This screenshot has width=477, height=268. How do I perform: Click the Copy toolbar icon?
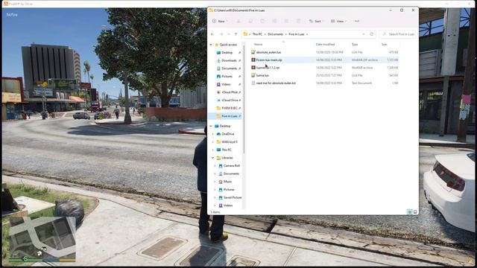[x=250, y=21]
